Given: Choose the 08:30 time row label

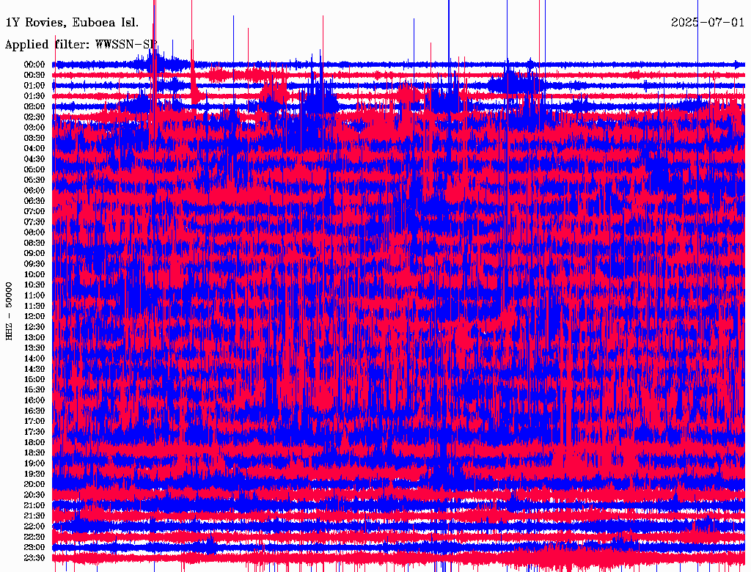Looking at the screenshot, I should click(x=35, y=243).
